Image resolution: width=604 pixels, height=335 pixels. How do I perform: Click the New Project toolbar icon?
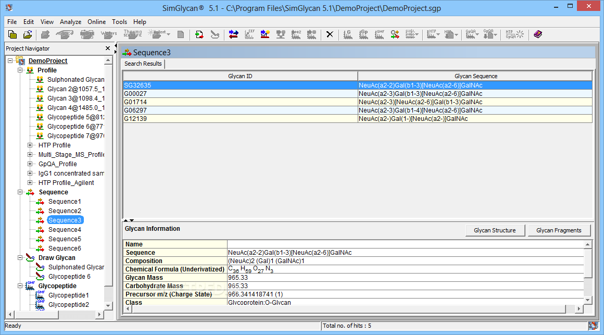(12, 35)
